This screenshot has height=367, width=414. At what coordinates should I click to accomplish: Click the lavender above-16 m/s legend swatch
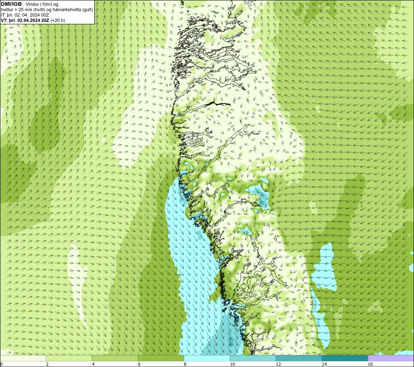pyautogui.click(x=391, y=358)
